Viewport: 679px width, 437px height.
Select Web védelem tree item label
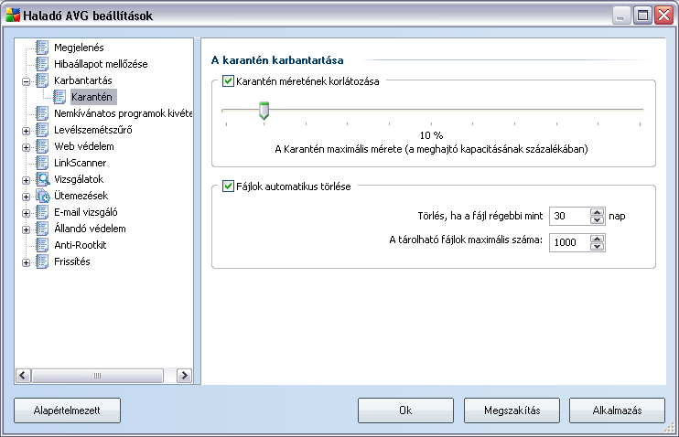click(84, 146)
